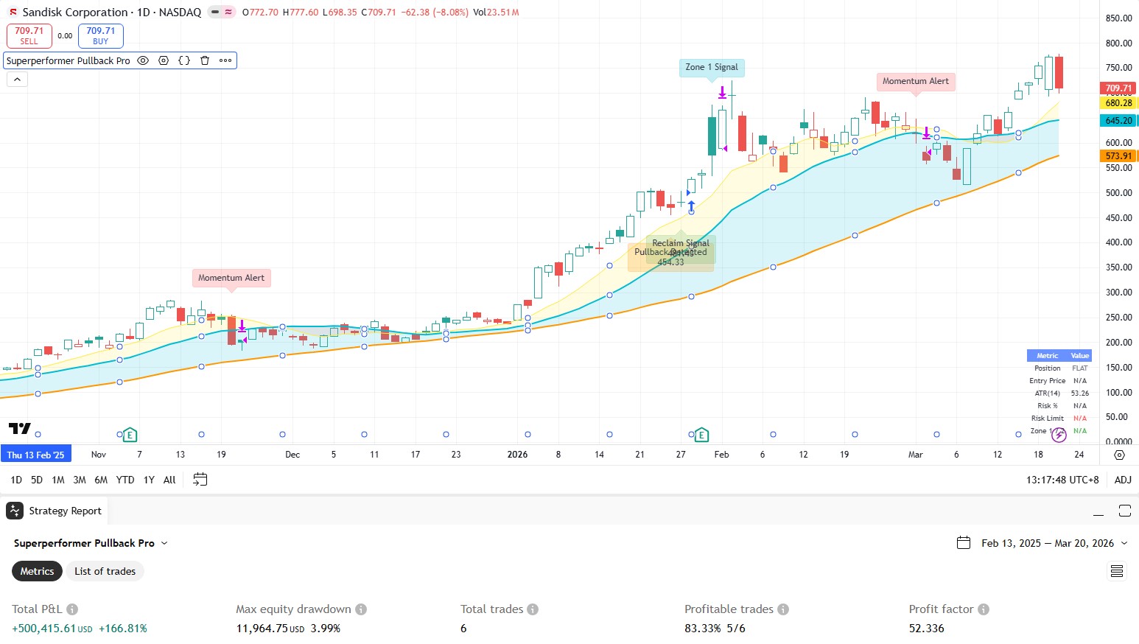Viewport: 1139px width, 644px height.
Task: Click the info icon next to Profit factor
Action: coord(984,609)
